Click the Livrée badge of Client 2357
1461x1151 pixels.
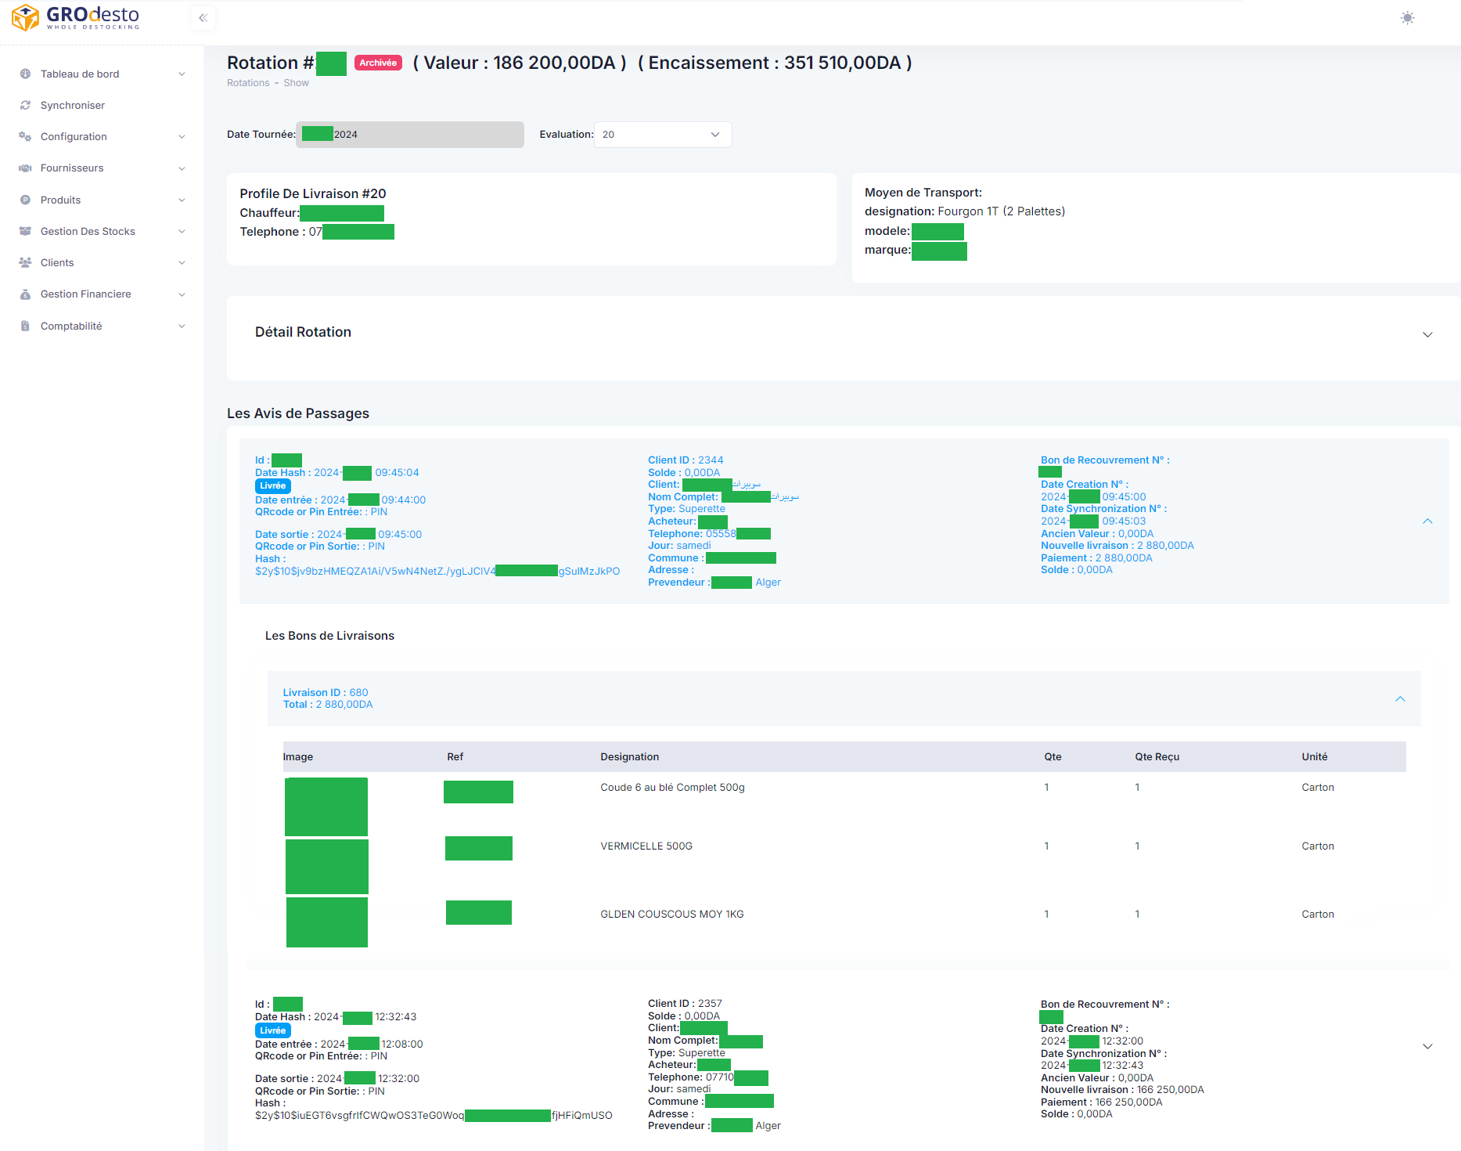[272, 1030]
